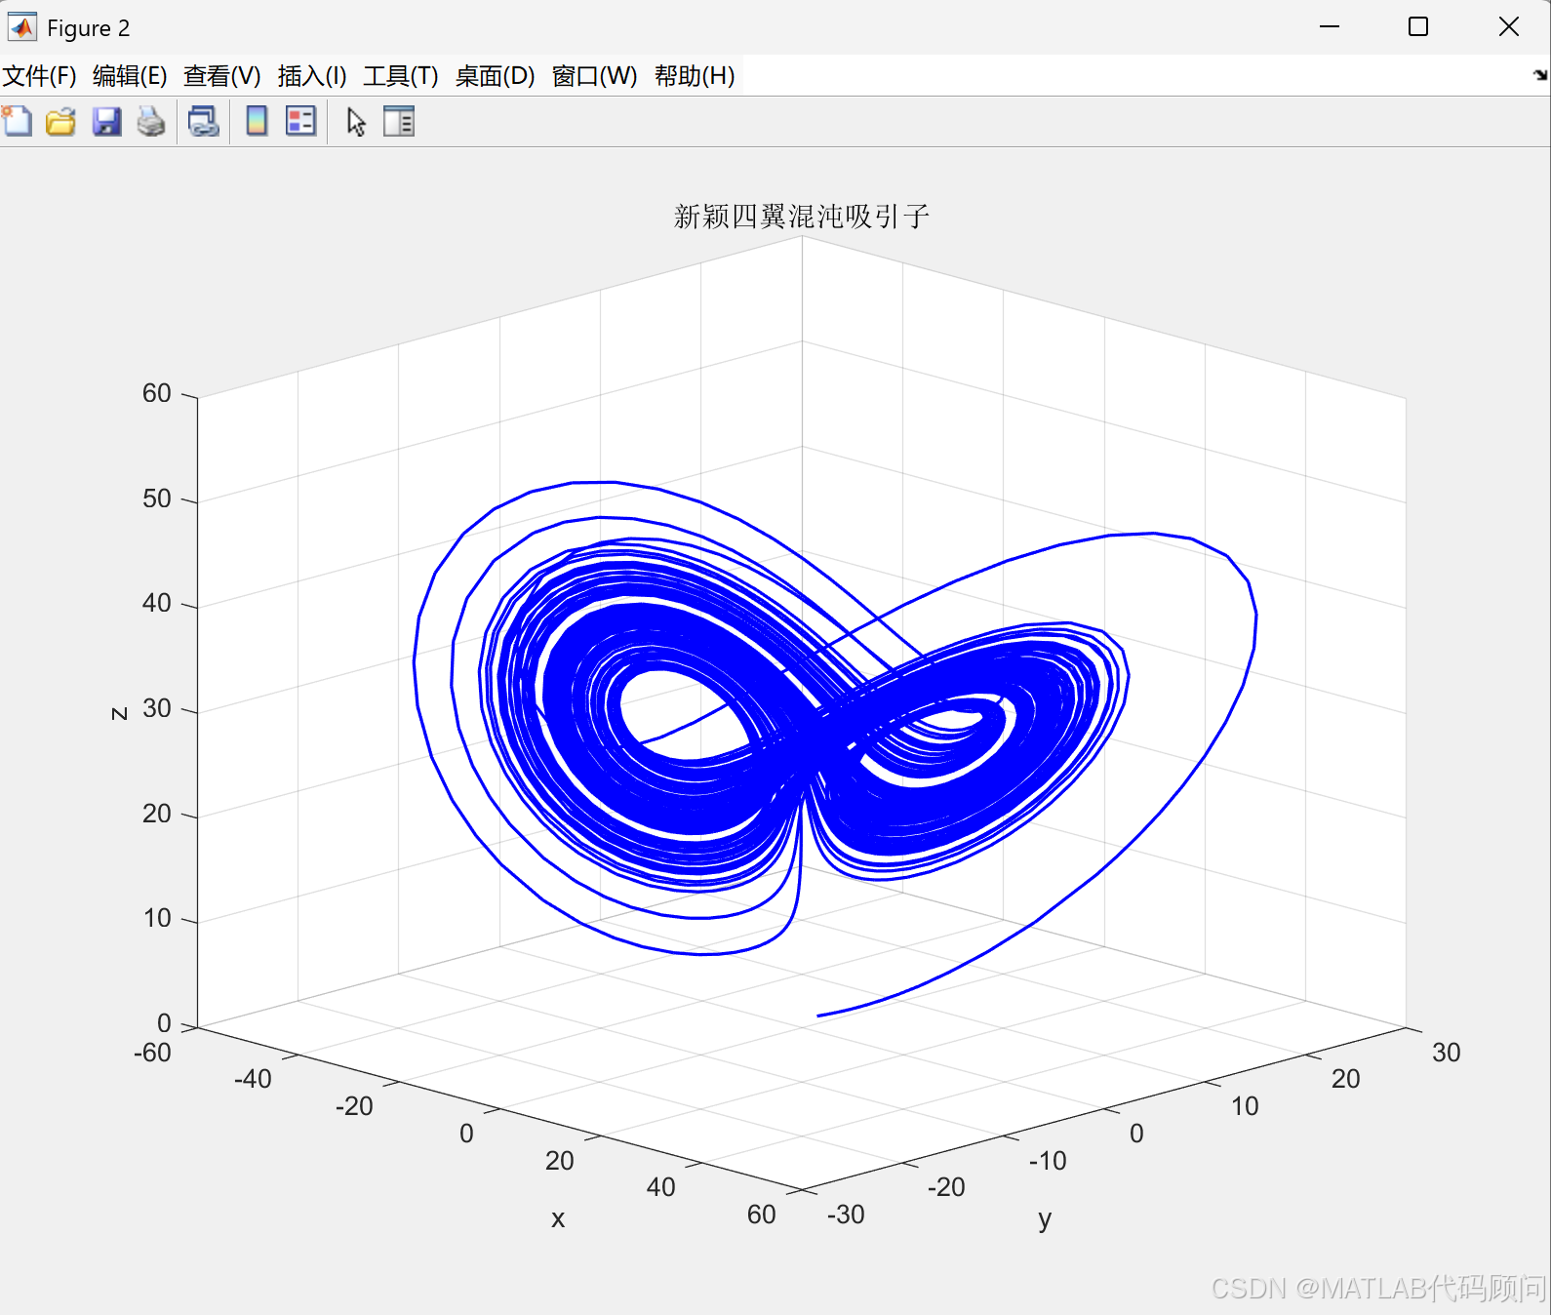Open the 查看(V) menu
Screen dimensions: 1551x1315
point(222,76)
